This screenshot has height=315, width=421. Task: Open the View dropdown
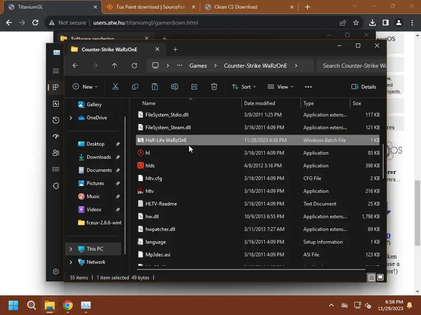[x=280, y=87]
